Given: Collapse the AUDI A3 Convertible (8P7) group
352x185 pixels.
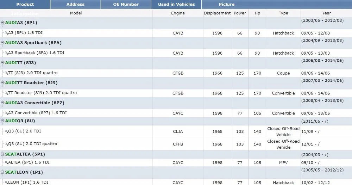Looking at the screenshot, I should (x=2, y=103).
